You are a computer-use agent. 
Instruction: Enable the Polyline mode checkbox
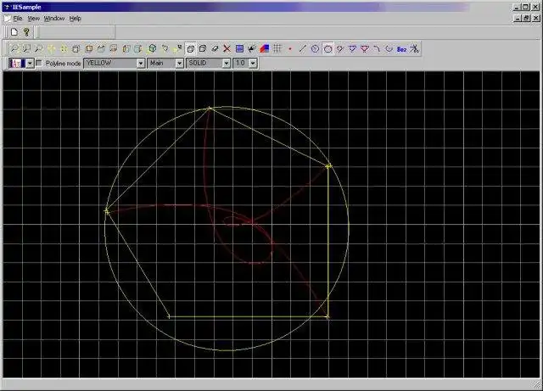[39, 63]
